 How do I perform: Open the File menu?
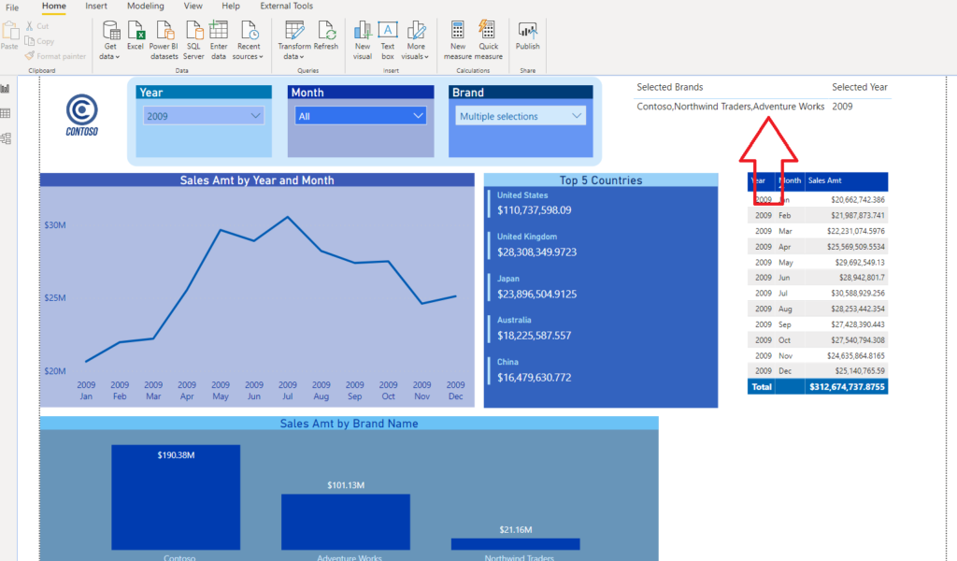12,7
